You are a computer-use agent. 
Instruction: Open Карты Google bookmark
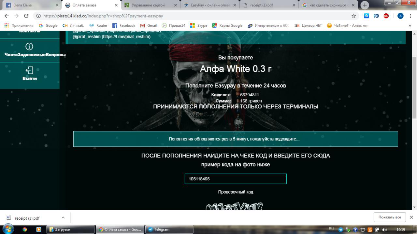(x=227, y=25)
